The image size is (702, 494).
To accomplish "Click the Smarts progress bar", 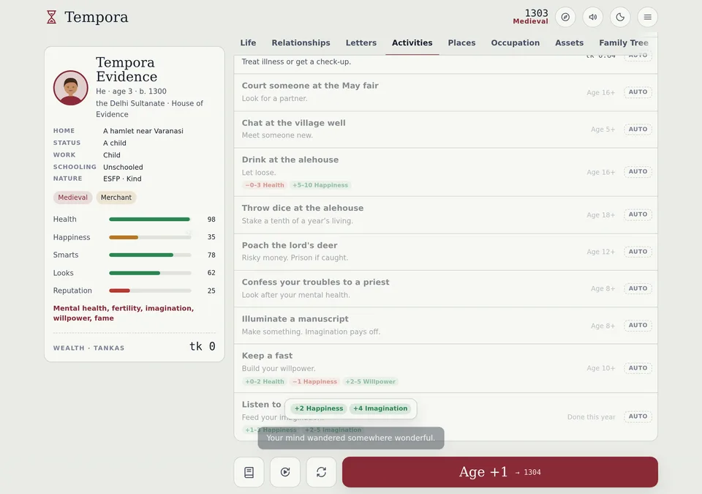I will tap(150, 255).
